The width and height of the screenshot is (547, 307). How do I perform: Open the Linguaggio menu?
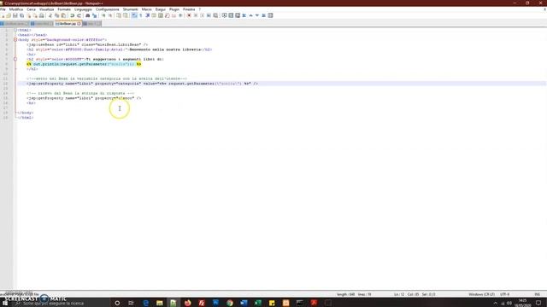pyautogui.click(x=83, y=9)
